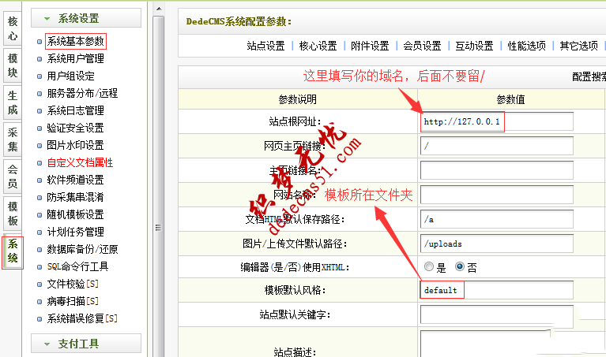Collapse the 系统设置 section header
This screenshot has width=606, height=357.
(x=86, y=18)
